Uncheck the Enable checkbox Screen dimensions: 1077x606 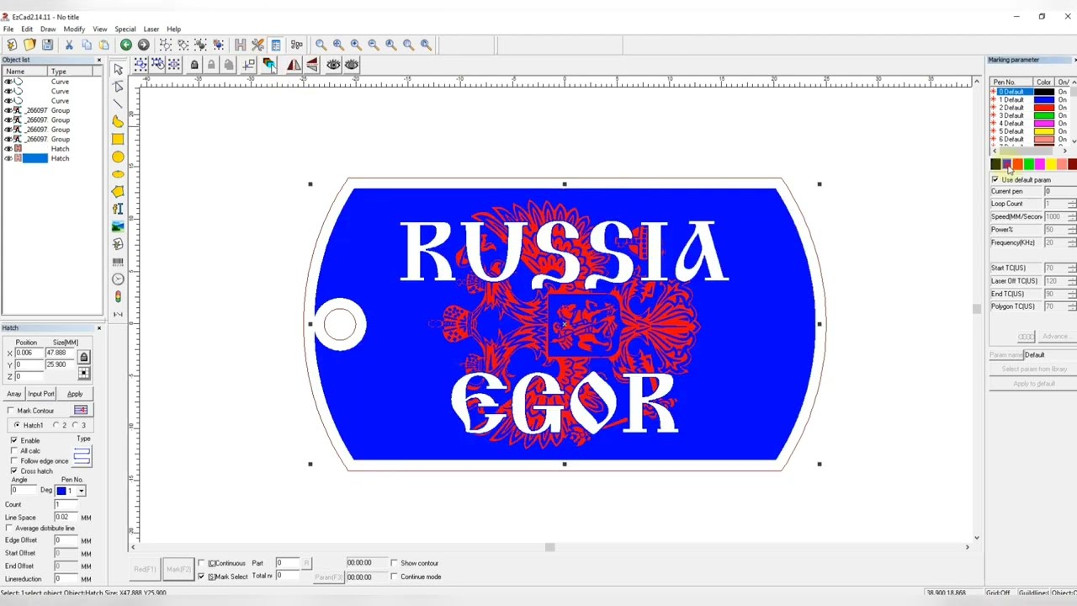click(14, 440)
